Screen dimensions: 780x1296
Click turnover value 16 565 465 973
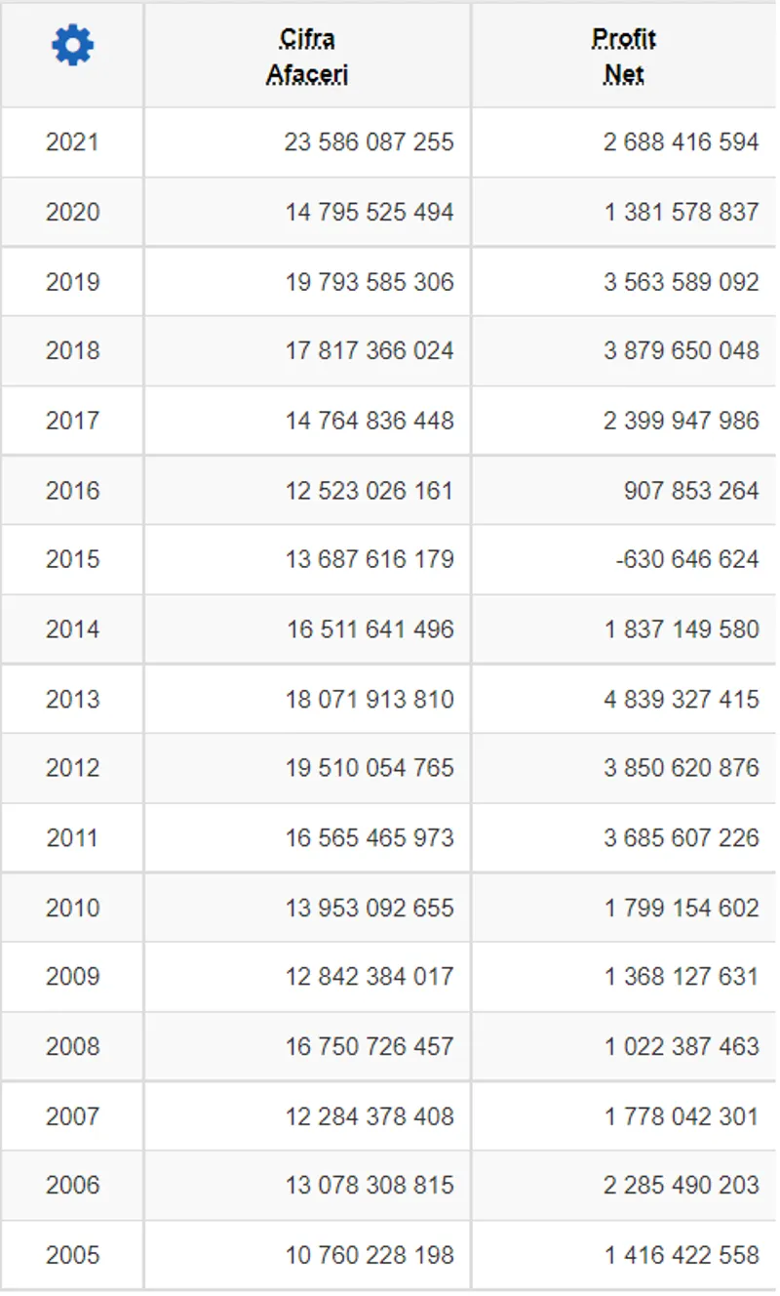370,837
